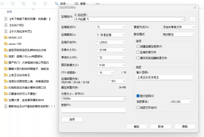Open the CPU 线程数 dropdown showing 16
Screen dimensions: 204x137
coord(105,73)
